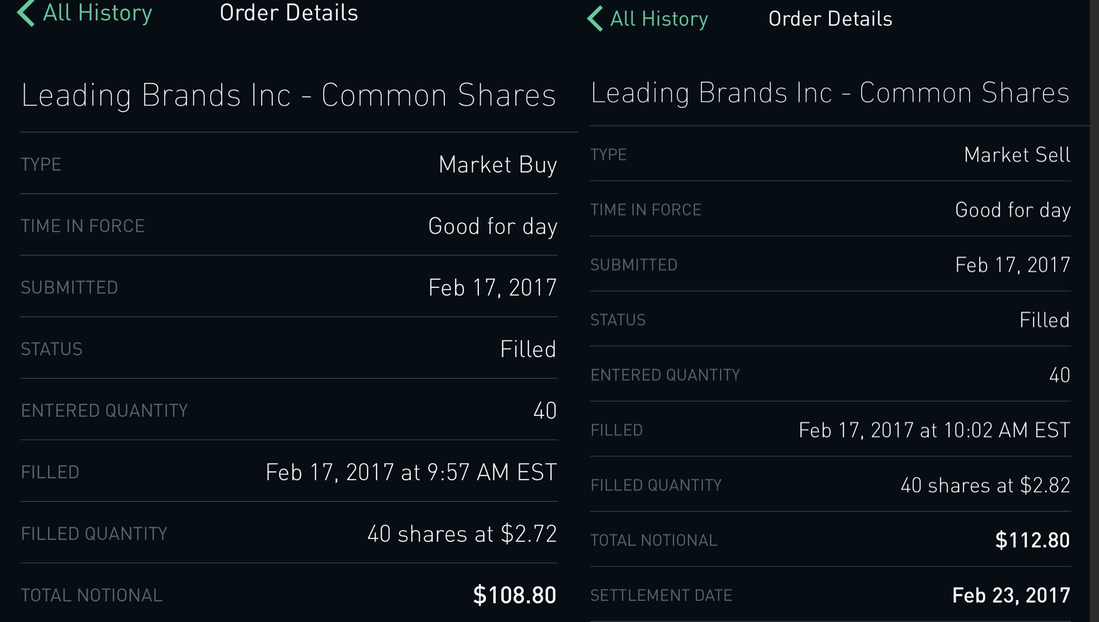This screenshot has height=622, width=1099.
Task: Tap the Feb 23, 2017 settlement date
Action: click(1010, 595)
